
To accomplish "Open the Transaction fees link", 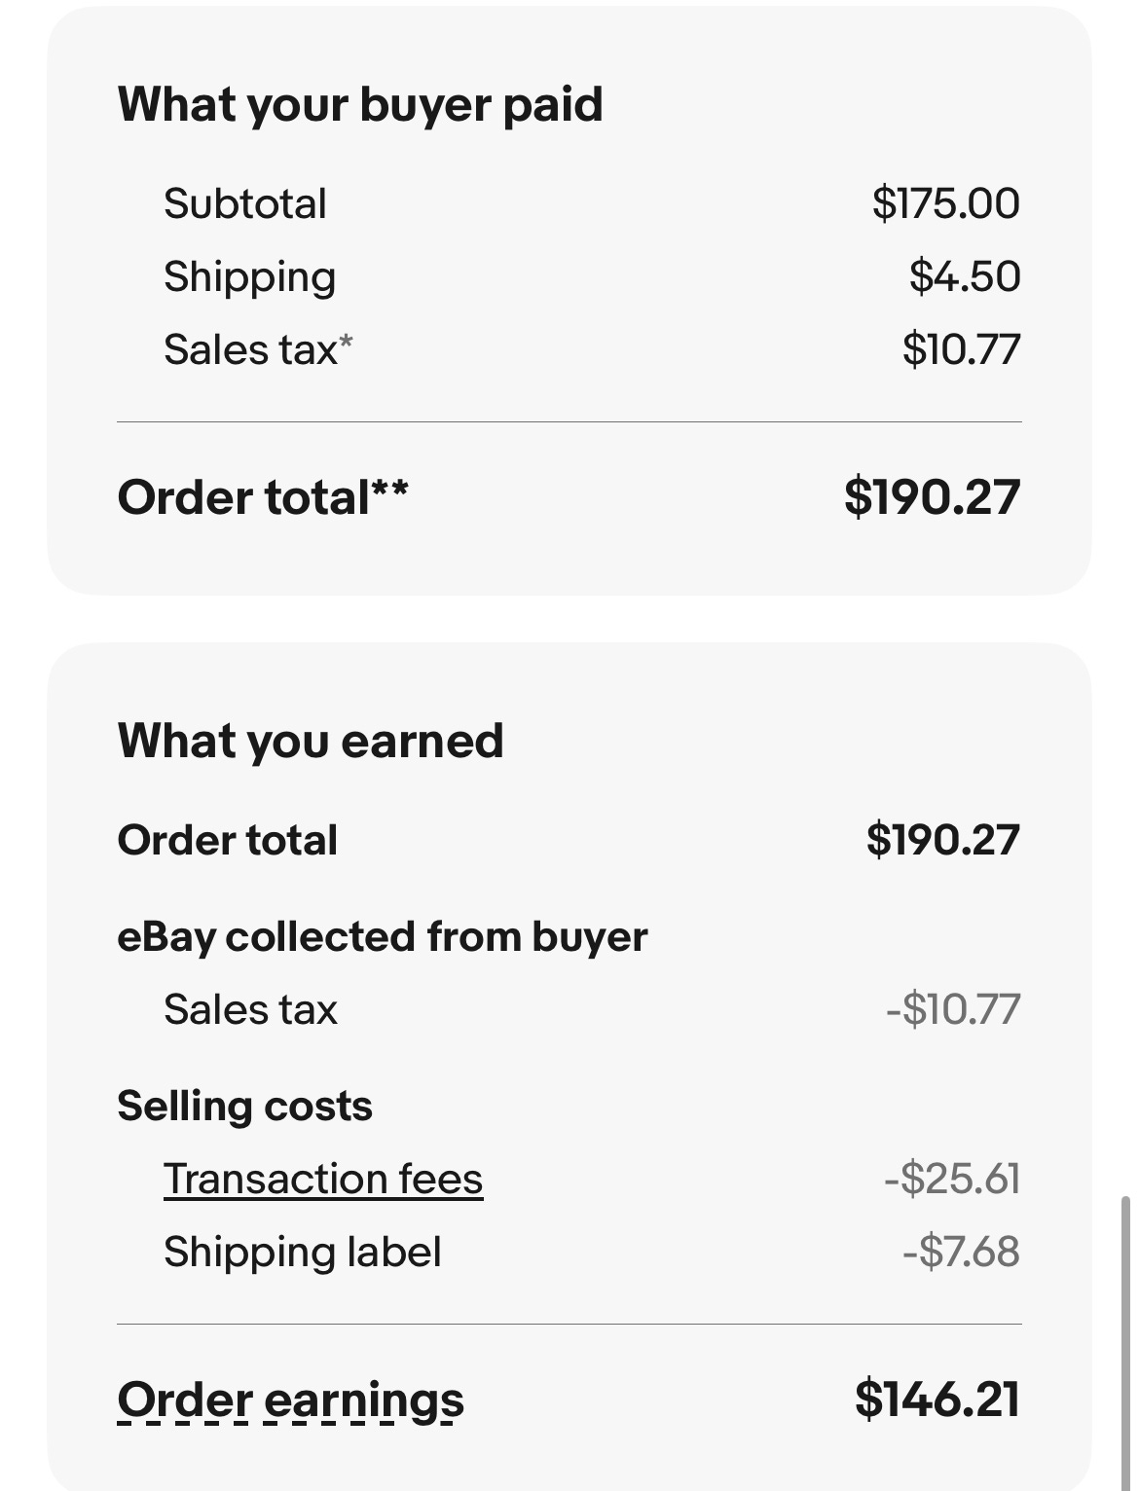I will 323,1179.
